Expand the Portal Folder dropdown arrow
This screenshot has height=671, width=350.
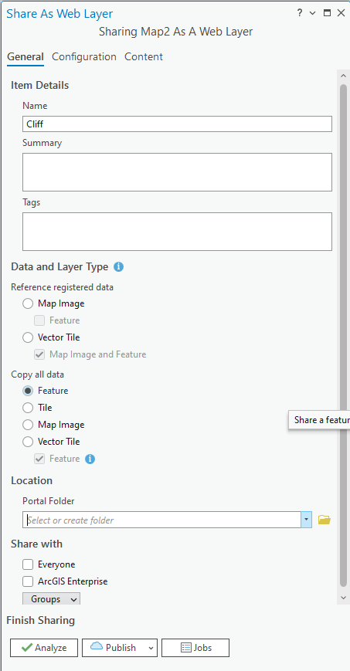coord(306,520)
